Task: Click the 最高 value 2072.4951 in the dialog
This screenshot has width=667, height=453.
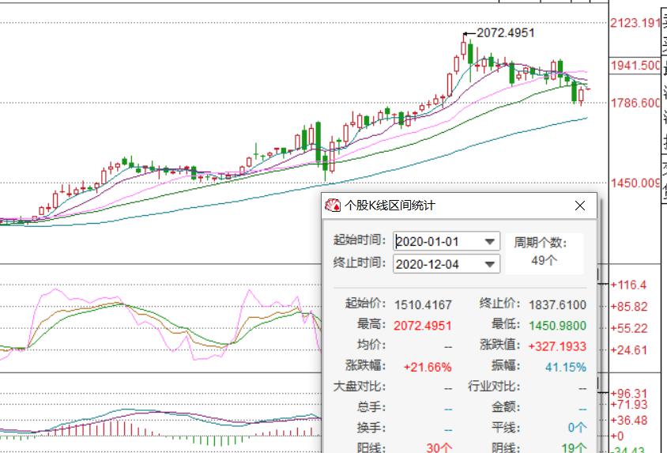Action: click(422, 326)
